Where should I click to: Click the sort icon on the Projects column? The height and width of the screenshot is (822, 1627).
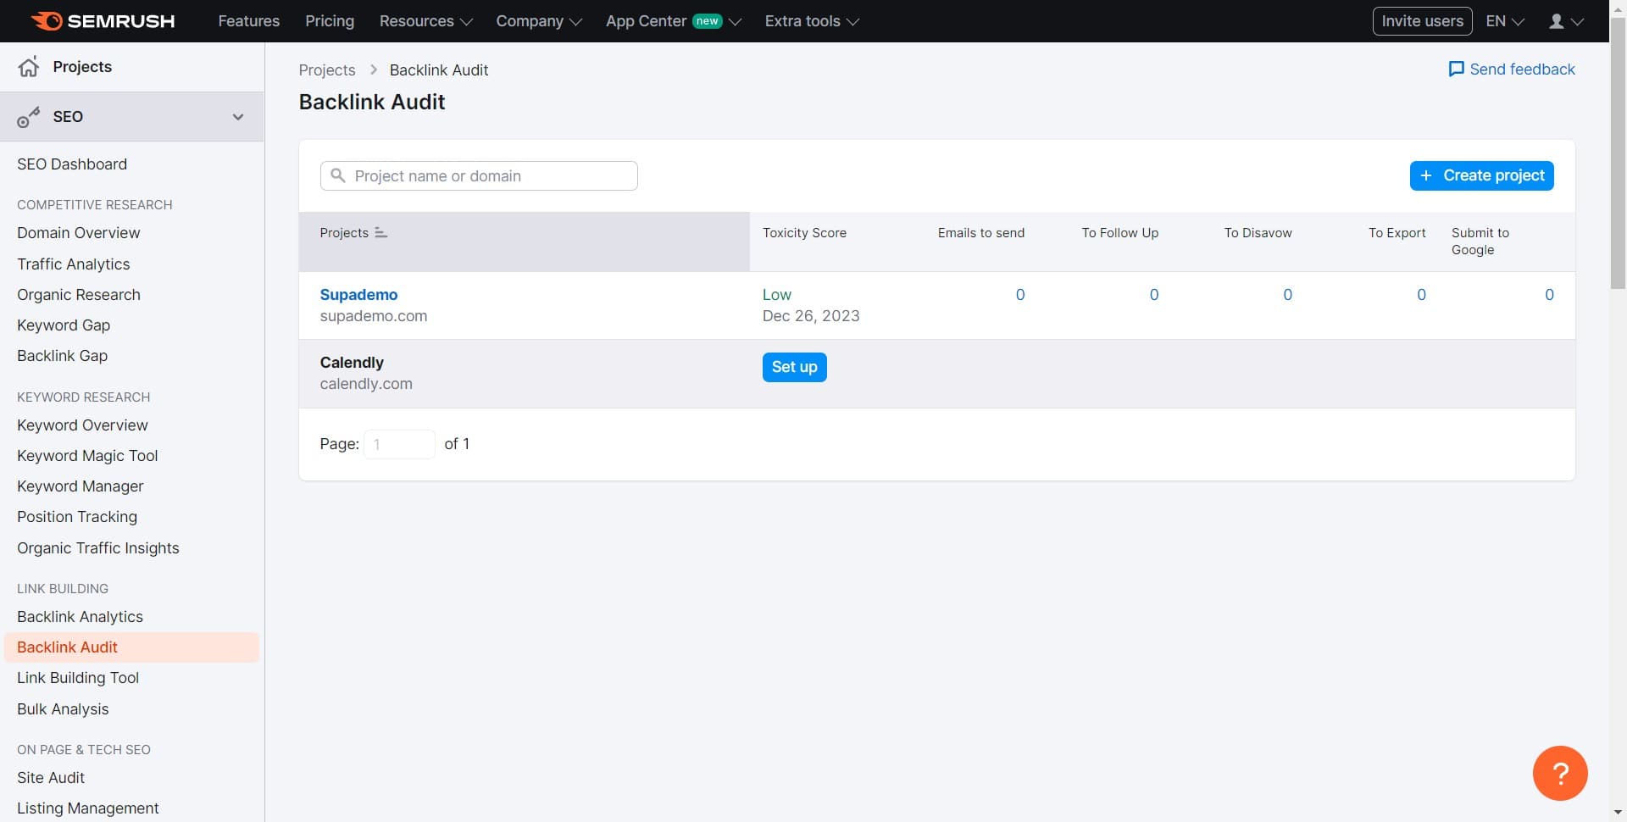pyautogui.click(x=380, y=232)
